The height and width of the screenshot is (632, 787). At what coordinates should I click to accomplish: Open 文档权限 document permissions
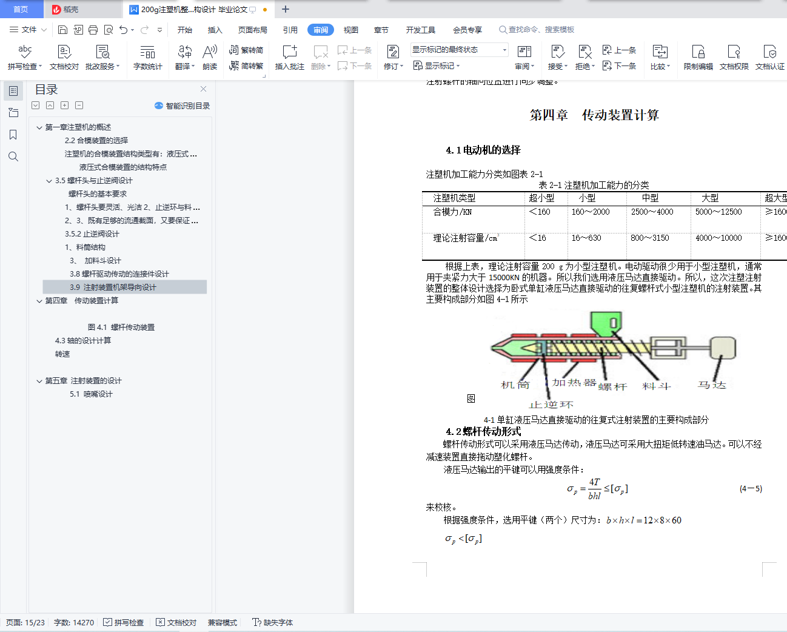point(734,58)
